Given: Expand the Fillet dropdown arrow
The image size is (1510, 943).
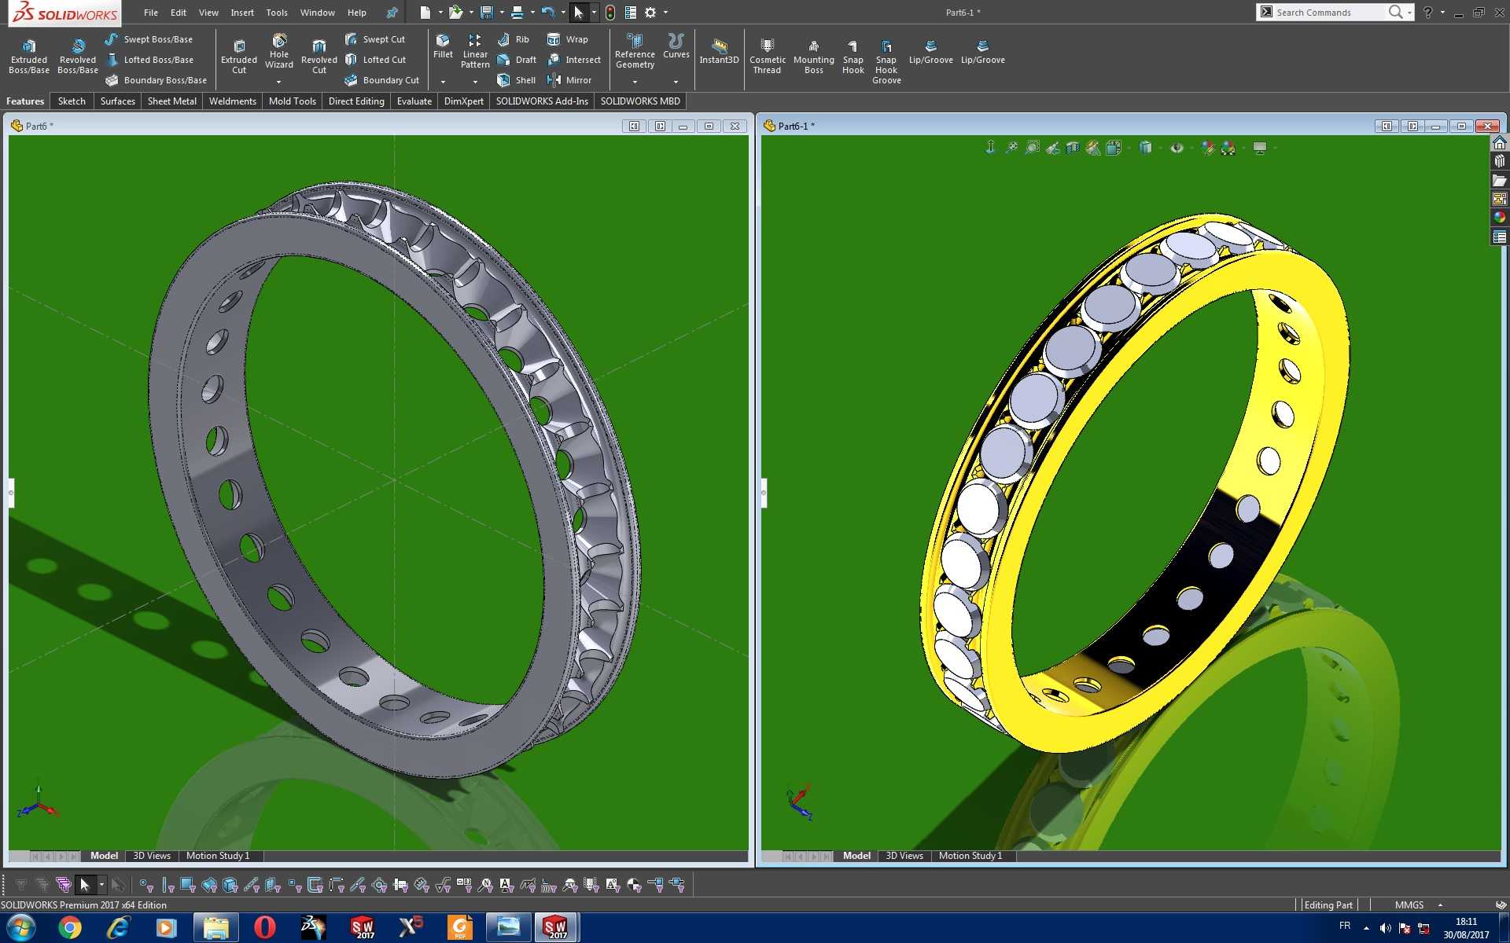Looking at the screenshot, I should click(x=443, y=82).
